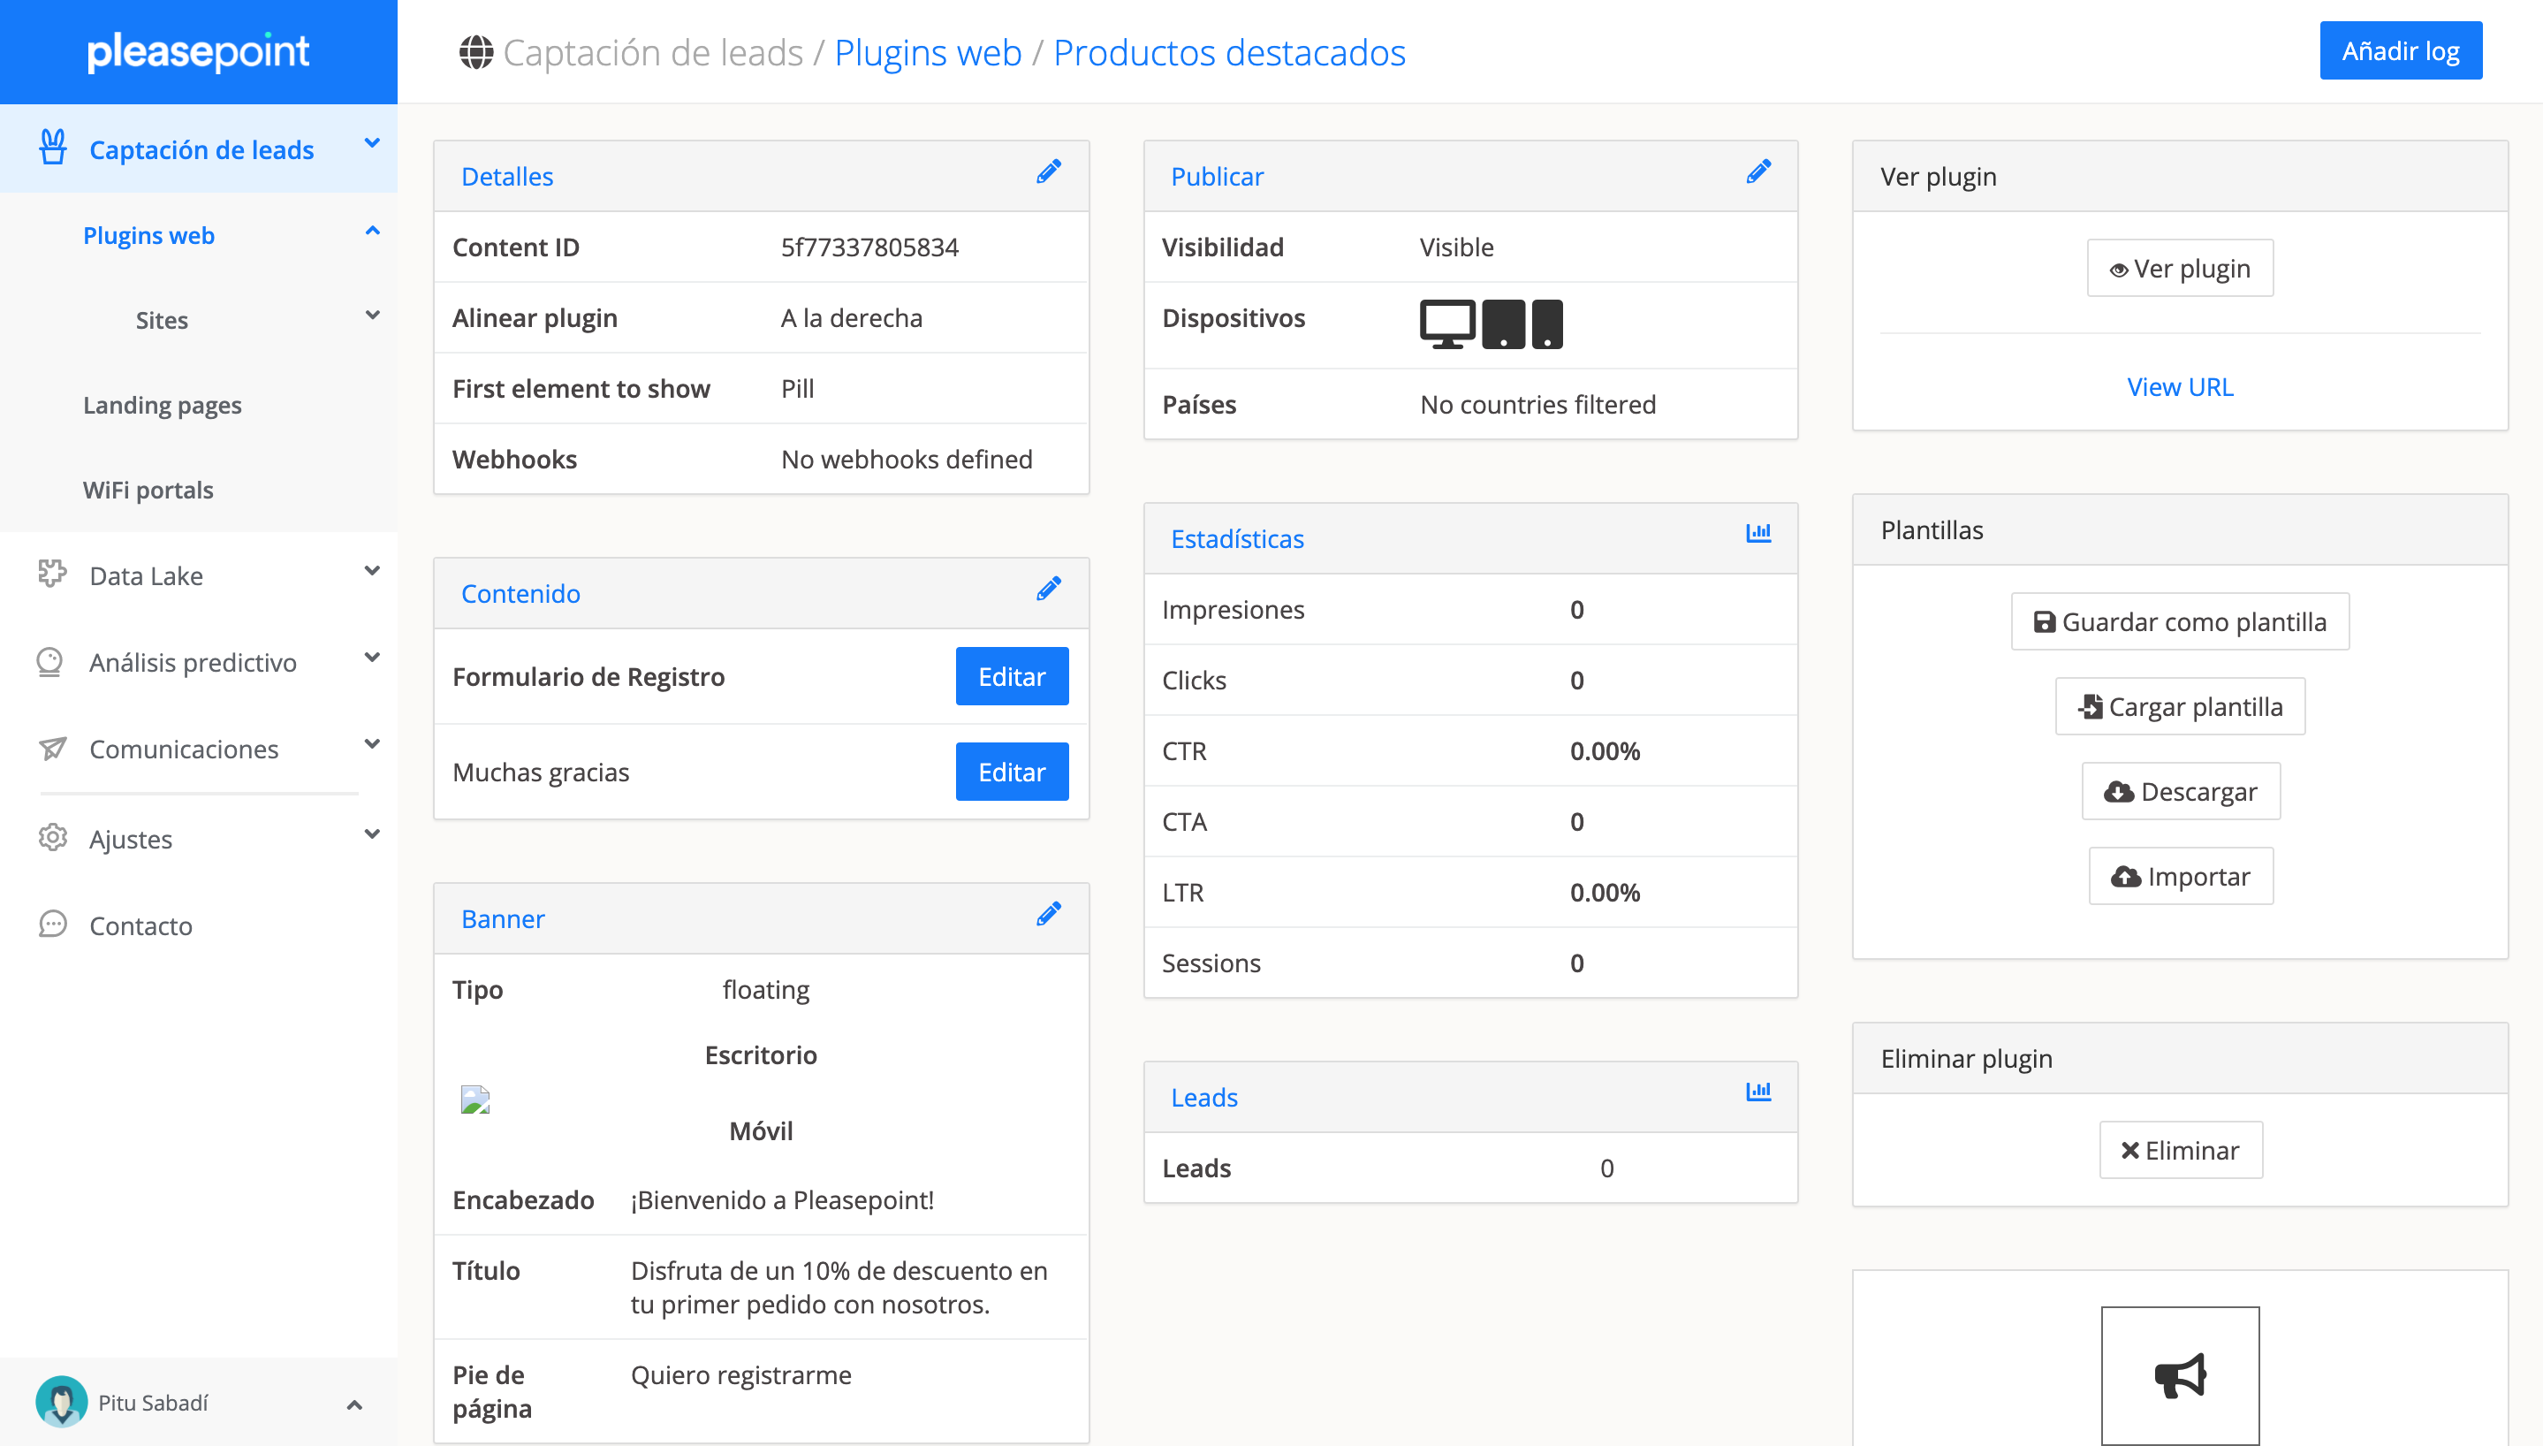This screenshot has width=2543, height=1446.
Task: Click the Banner panel edit pencil
Action: [x=1048, y=915]
